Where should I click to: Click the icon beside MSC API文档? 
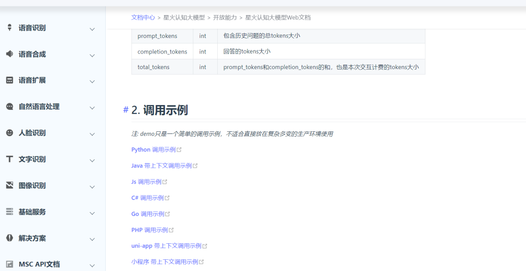click(9, 264)
